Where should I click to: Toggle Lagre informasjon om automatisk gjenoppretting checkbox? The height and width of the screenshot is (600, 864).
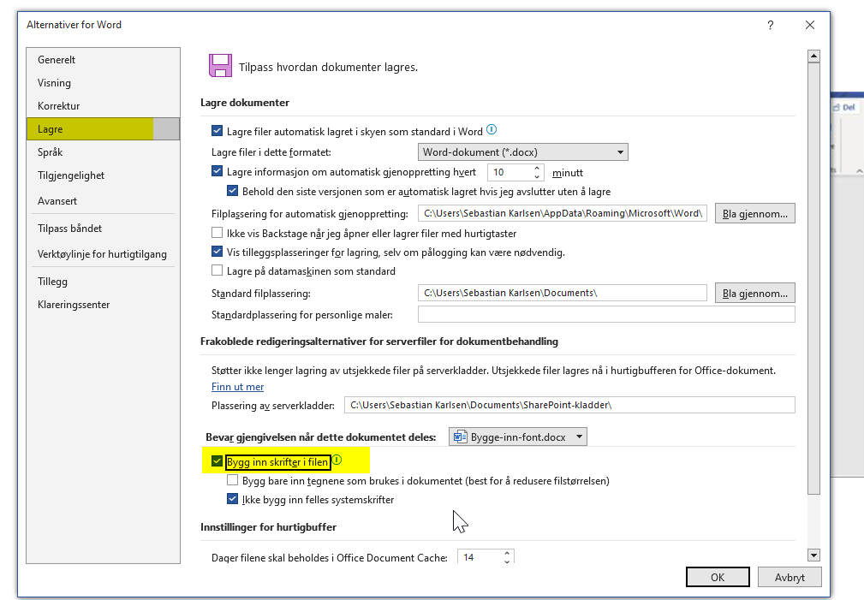217,171
